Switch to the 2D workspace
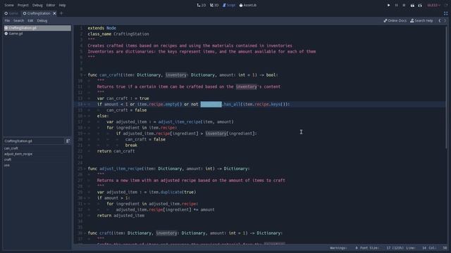Screen dimensions: 451x253 [x=202, y=5]
